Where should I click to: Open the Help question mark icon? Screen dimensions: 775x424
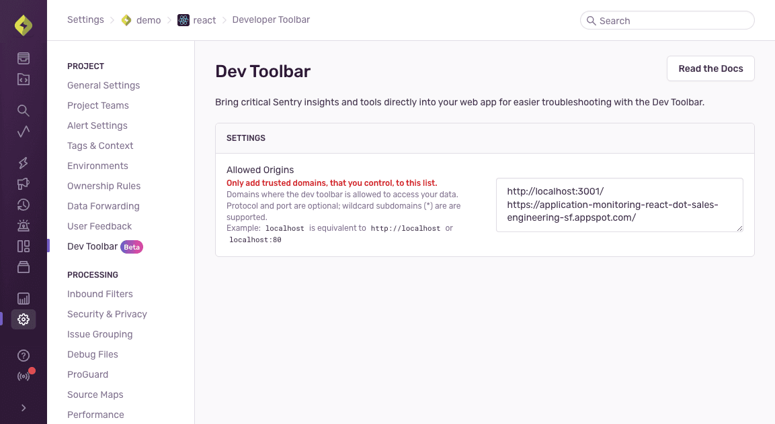coord(24,355)
